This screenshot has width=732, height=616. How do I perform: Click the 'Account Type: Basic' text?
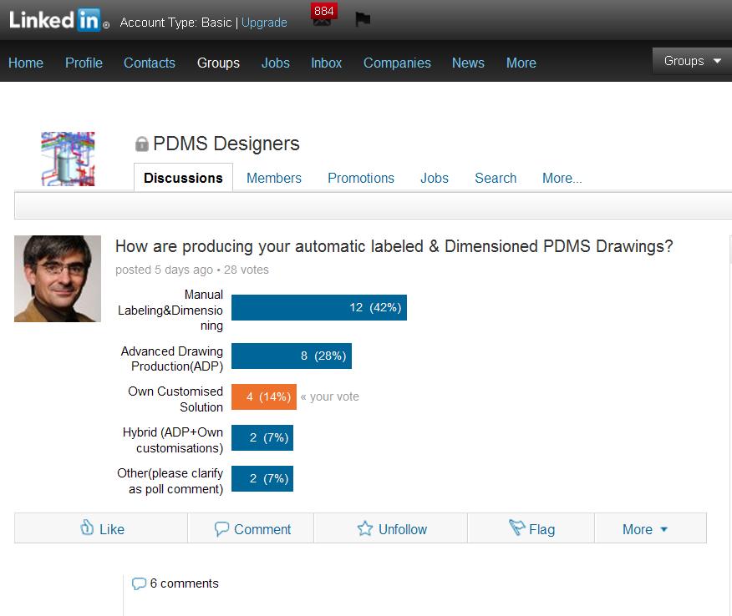click(175, 23)
